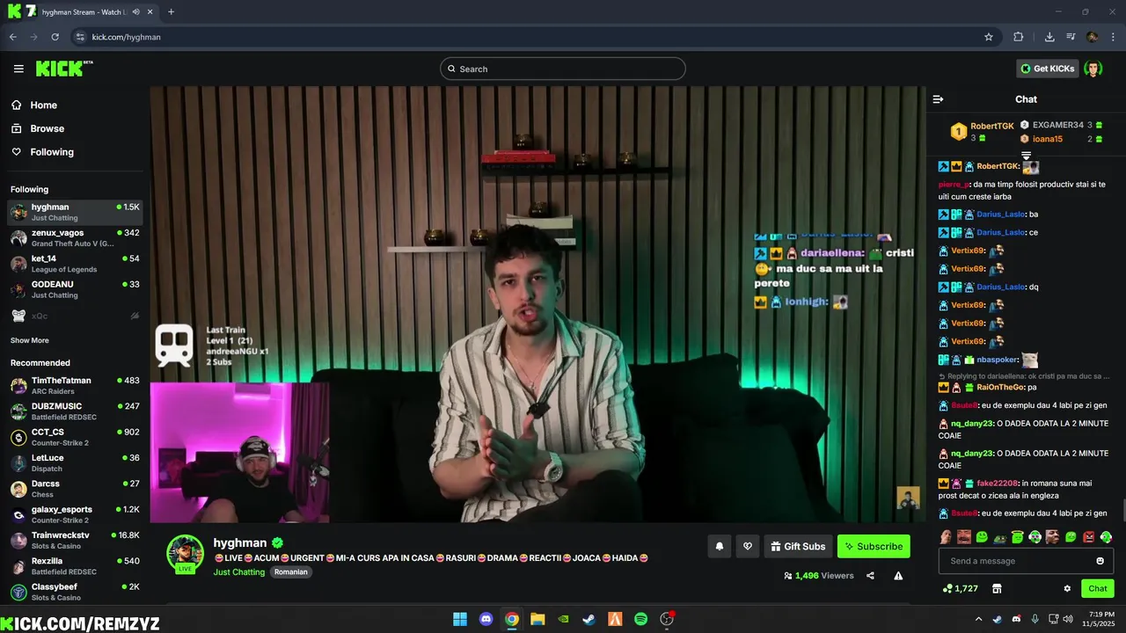The width and height of the screenshot is (1126, 633).
Task: Open Spotify from taskbar
Action: pos(641,619)
